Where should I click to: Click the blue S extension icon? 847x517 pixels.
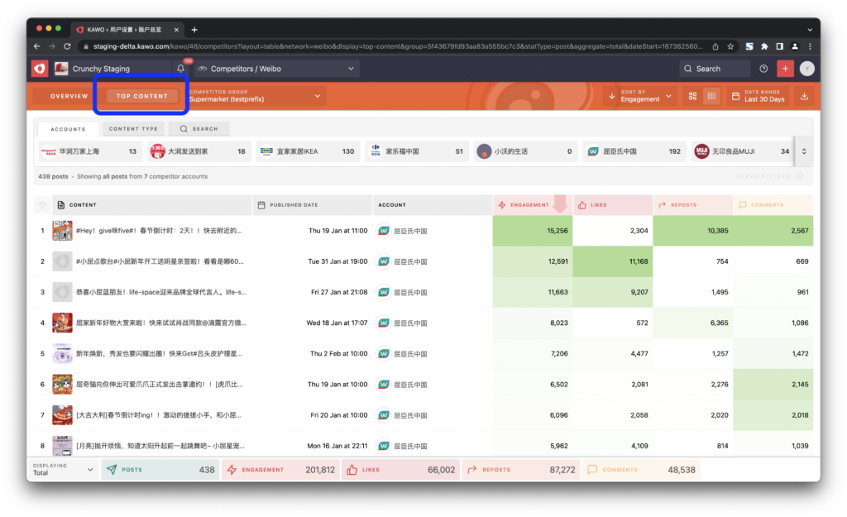[749, 46]
